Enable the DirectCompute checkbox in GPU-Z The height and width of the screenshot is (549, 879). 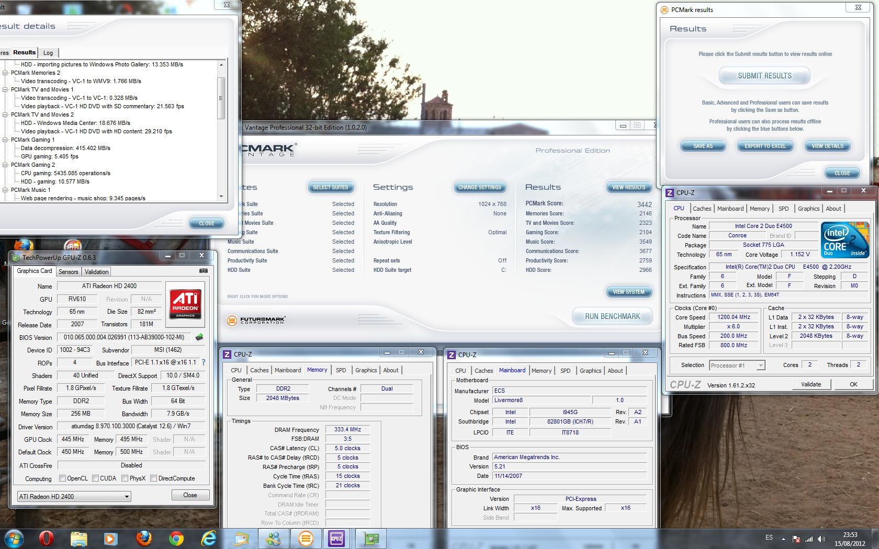(153, 478)
